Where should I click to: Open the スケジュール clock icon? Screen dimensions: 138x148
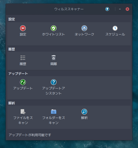click(x=115, y=28)
